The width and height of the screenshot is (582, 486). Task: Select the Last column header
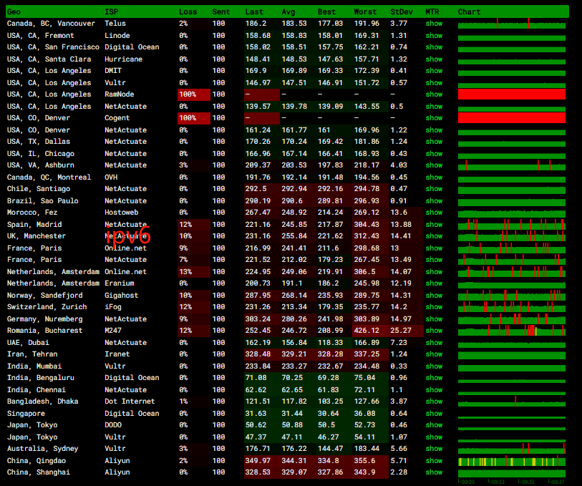click(254, 12)
